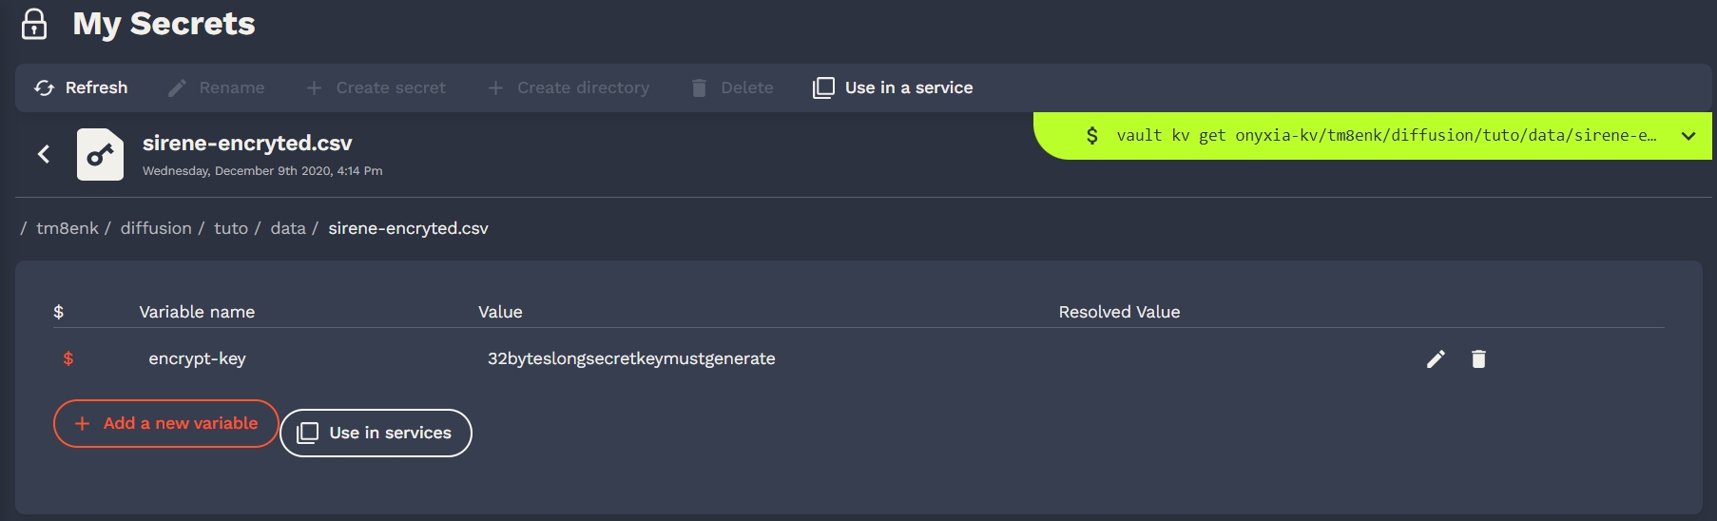Click the vault kv get command text
The image size is (1717, 521).
(x=1385, y=136)
